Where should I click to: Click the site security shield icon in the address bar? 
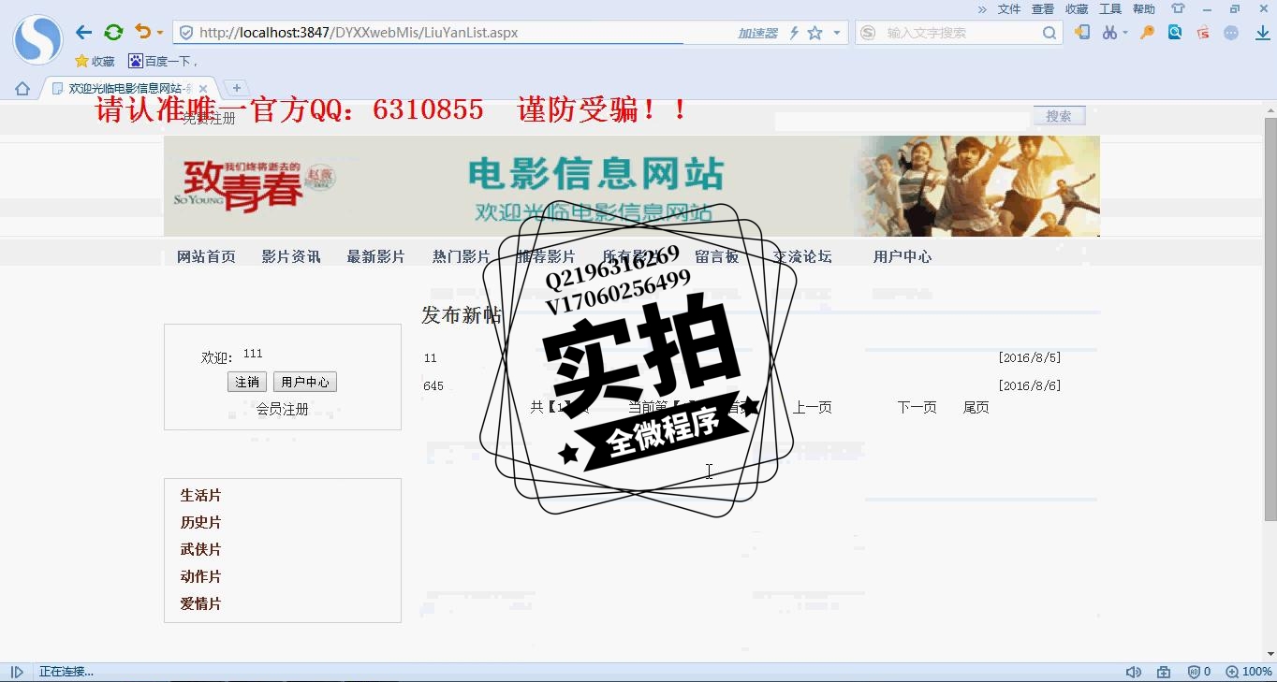186,33
